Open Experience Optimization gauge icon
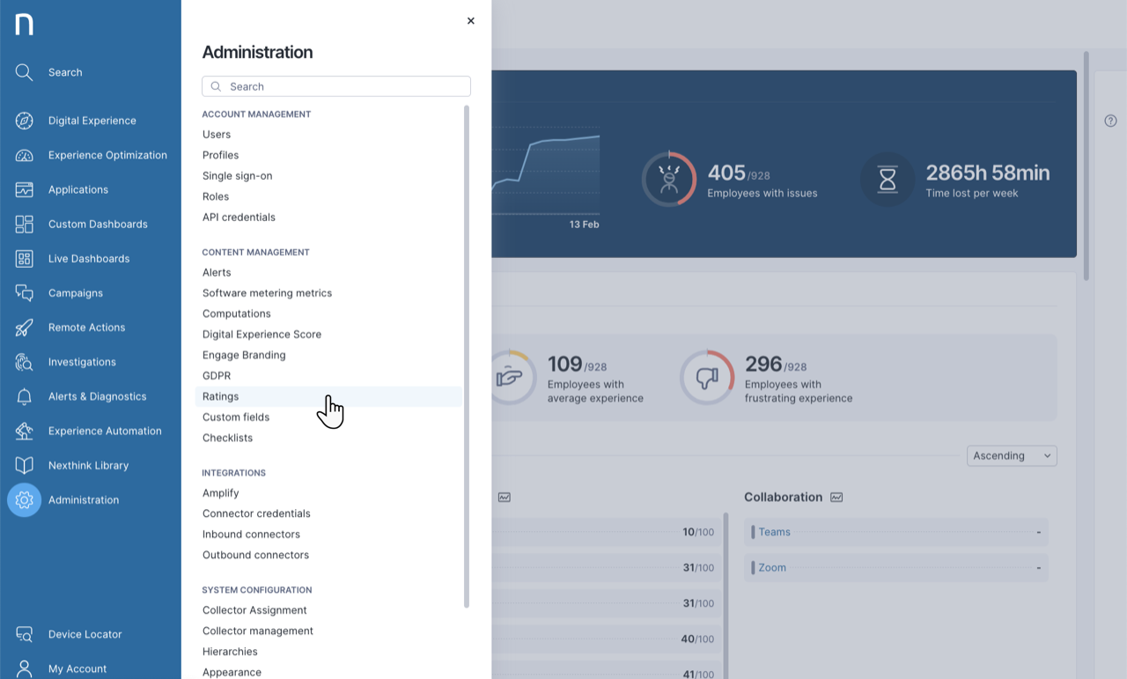The width and height of the screenshot is (1127, 679). tap(24, 155)
